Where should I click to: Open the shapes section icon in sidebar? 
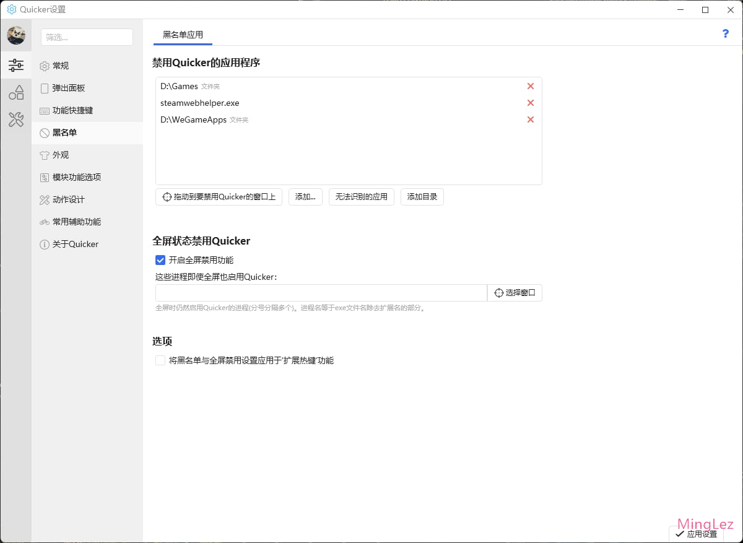pyautogui.click(x=16, y=93)
